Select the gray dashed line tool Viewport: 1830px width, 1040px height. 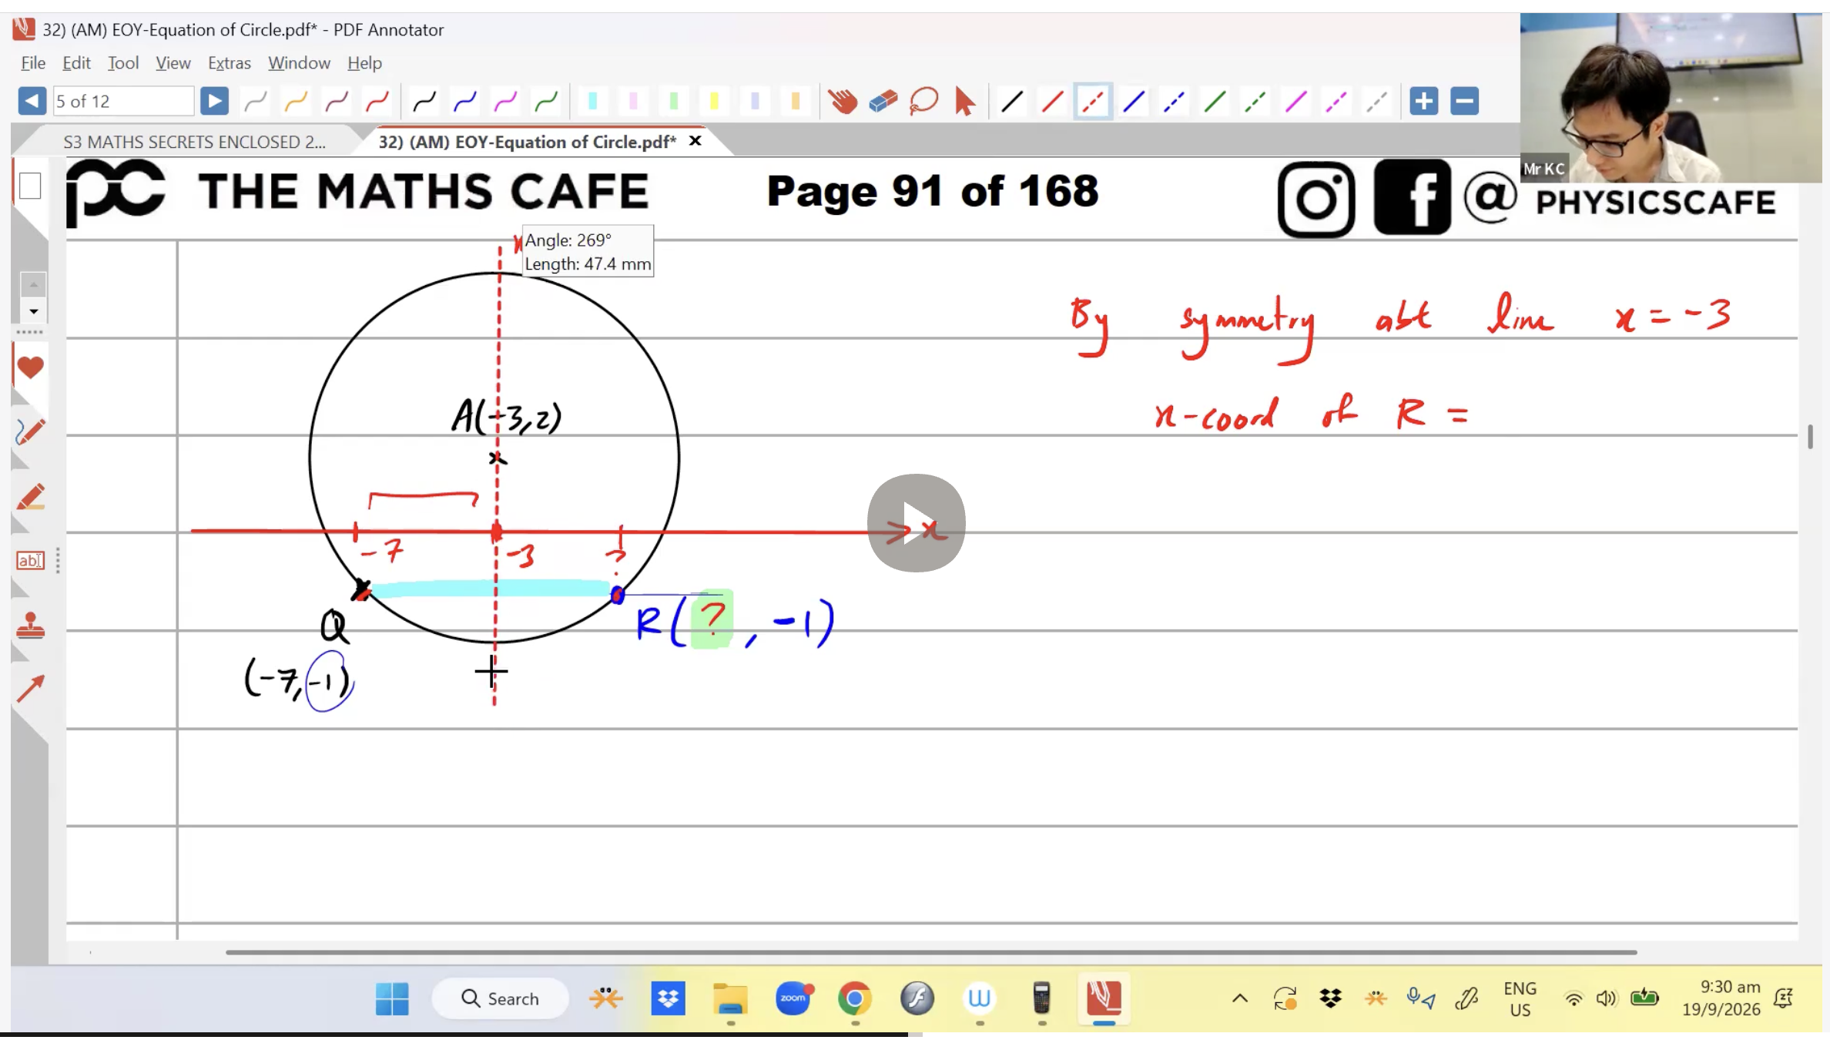click(x=1377, y=101)
